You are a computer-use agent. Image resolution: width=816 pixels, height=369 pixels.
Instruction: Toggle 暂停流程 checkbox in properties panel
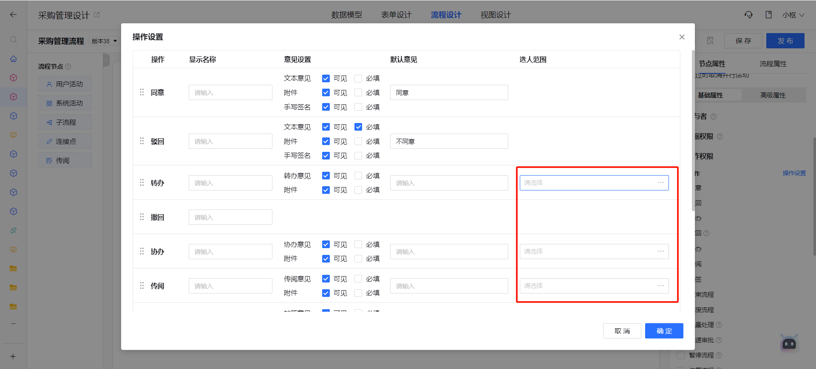point(681,355)
